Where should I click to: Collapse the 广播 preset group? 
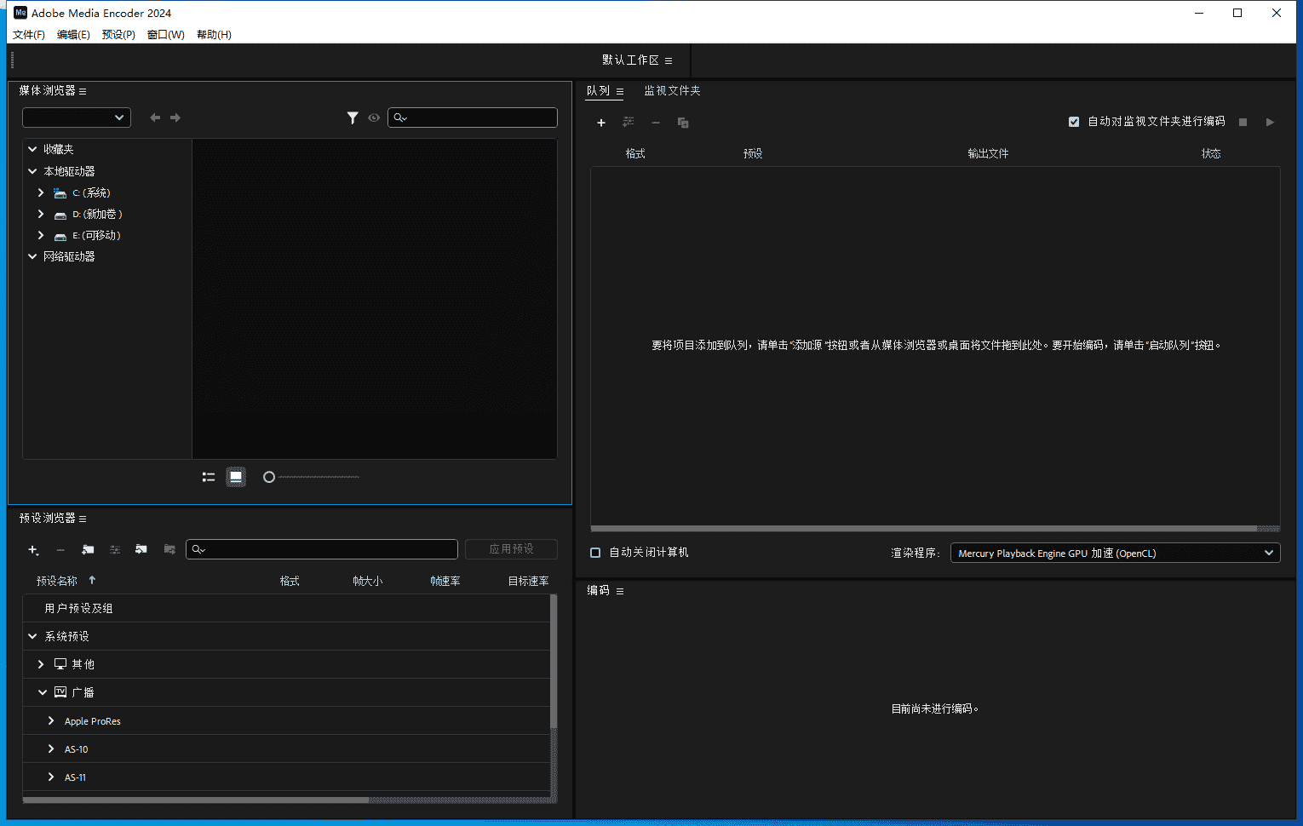click(42, 692)
